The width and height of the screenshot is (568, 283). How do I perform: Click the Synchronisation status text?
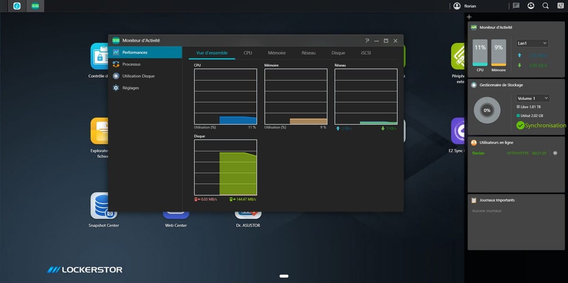[545, 125]
